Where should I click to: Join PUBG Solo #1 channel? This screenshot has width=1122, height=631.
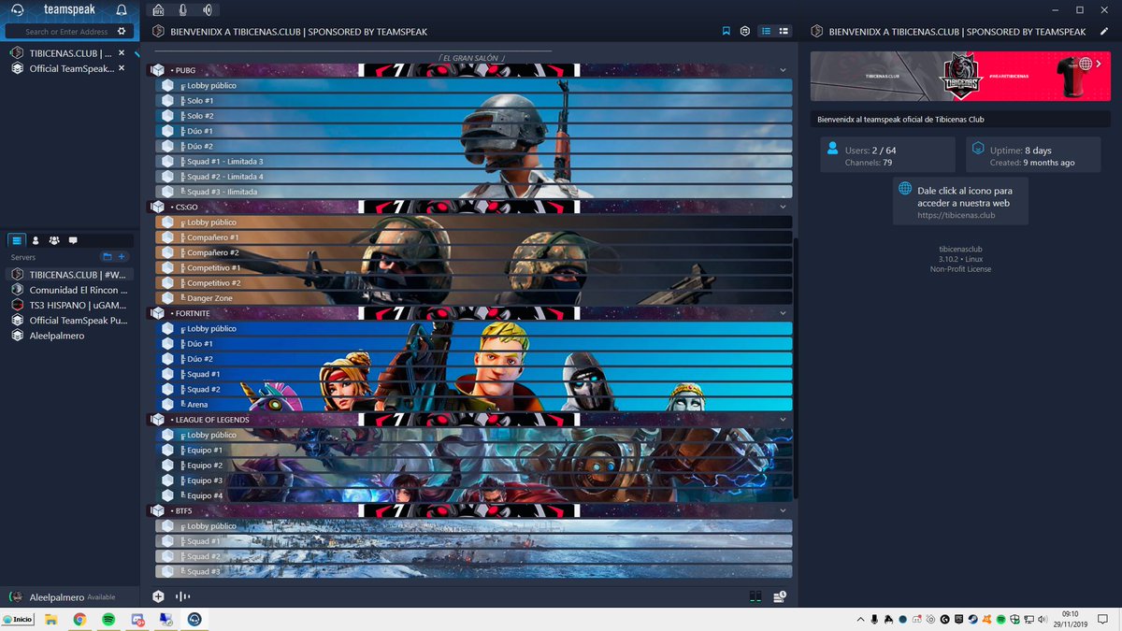(474, 100)
